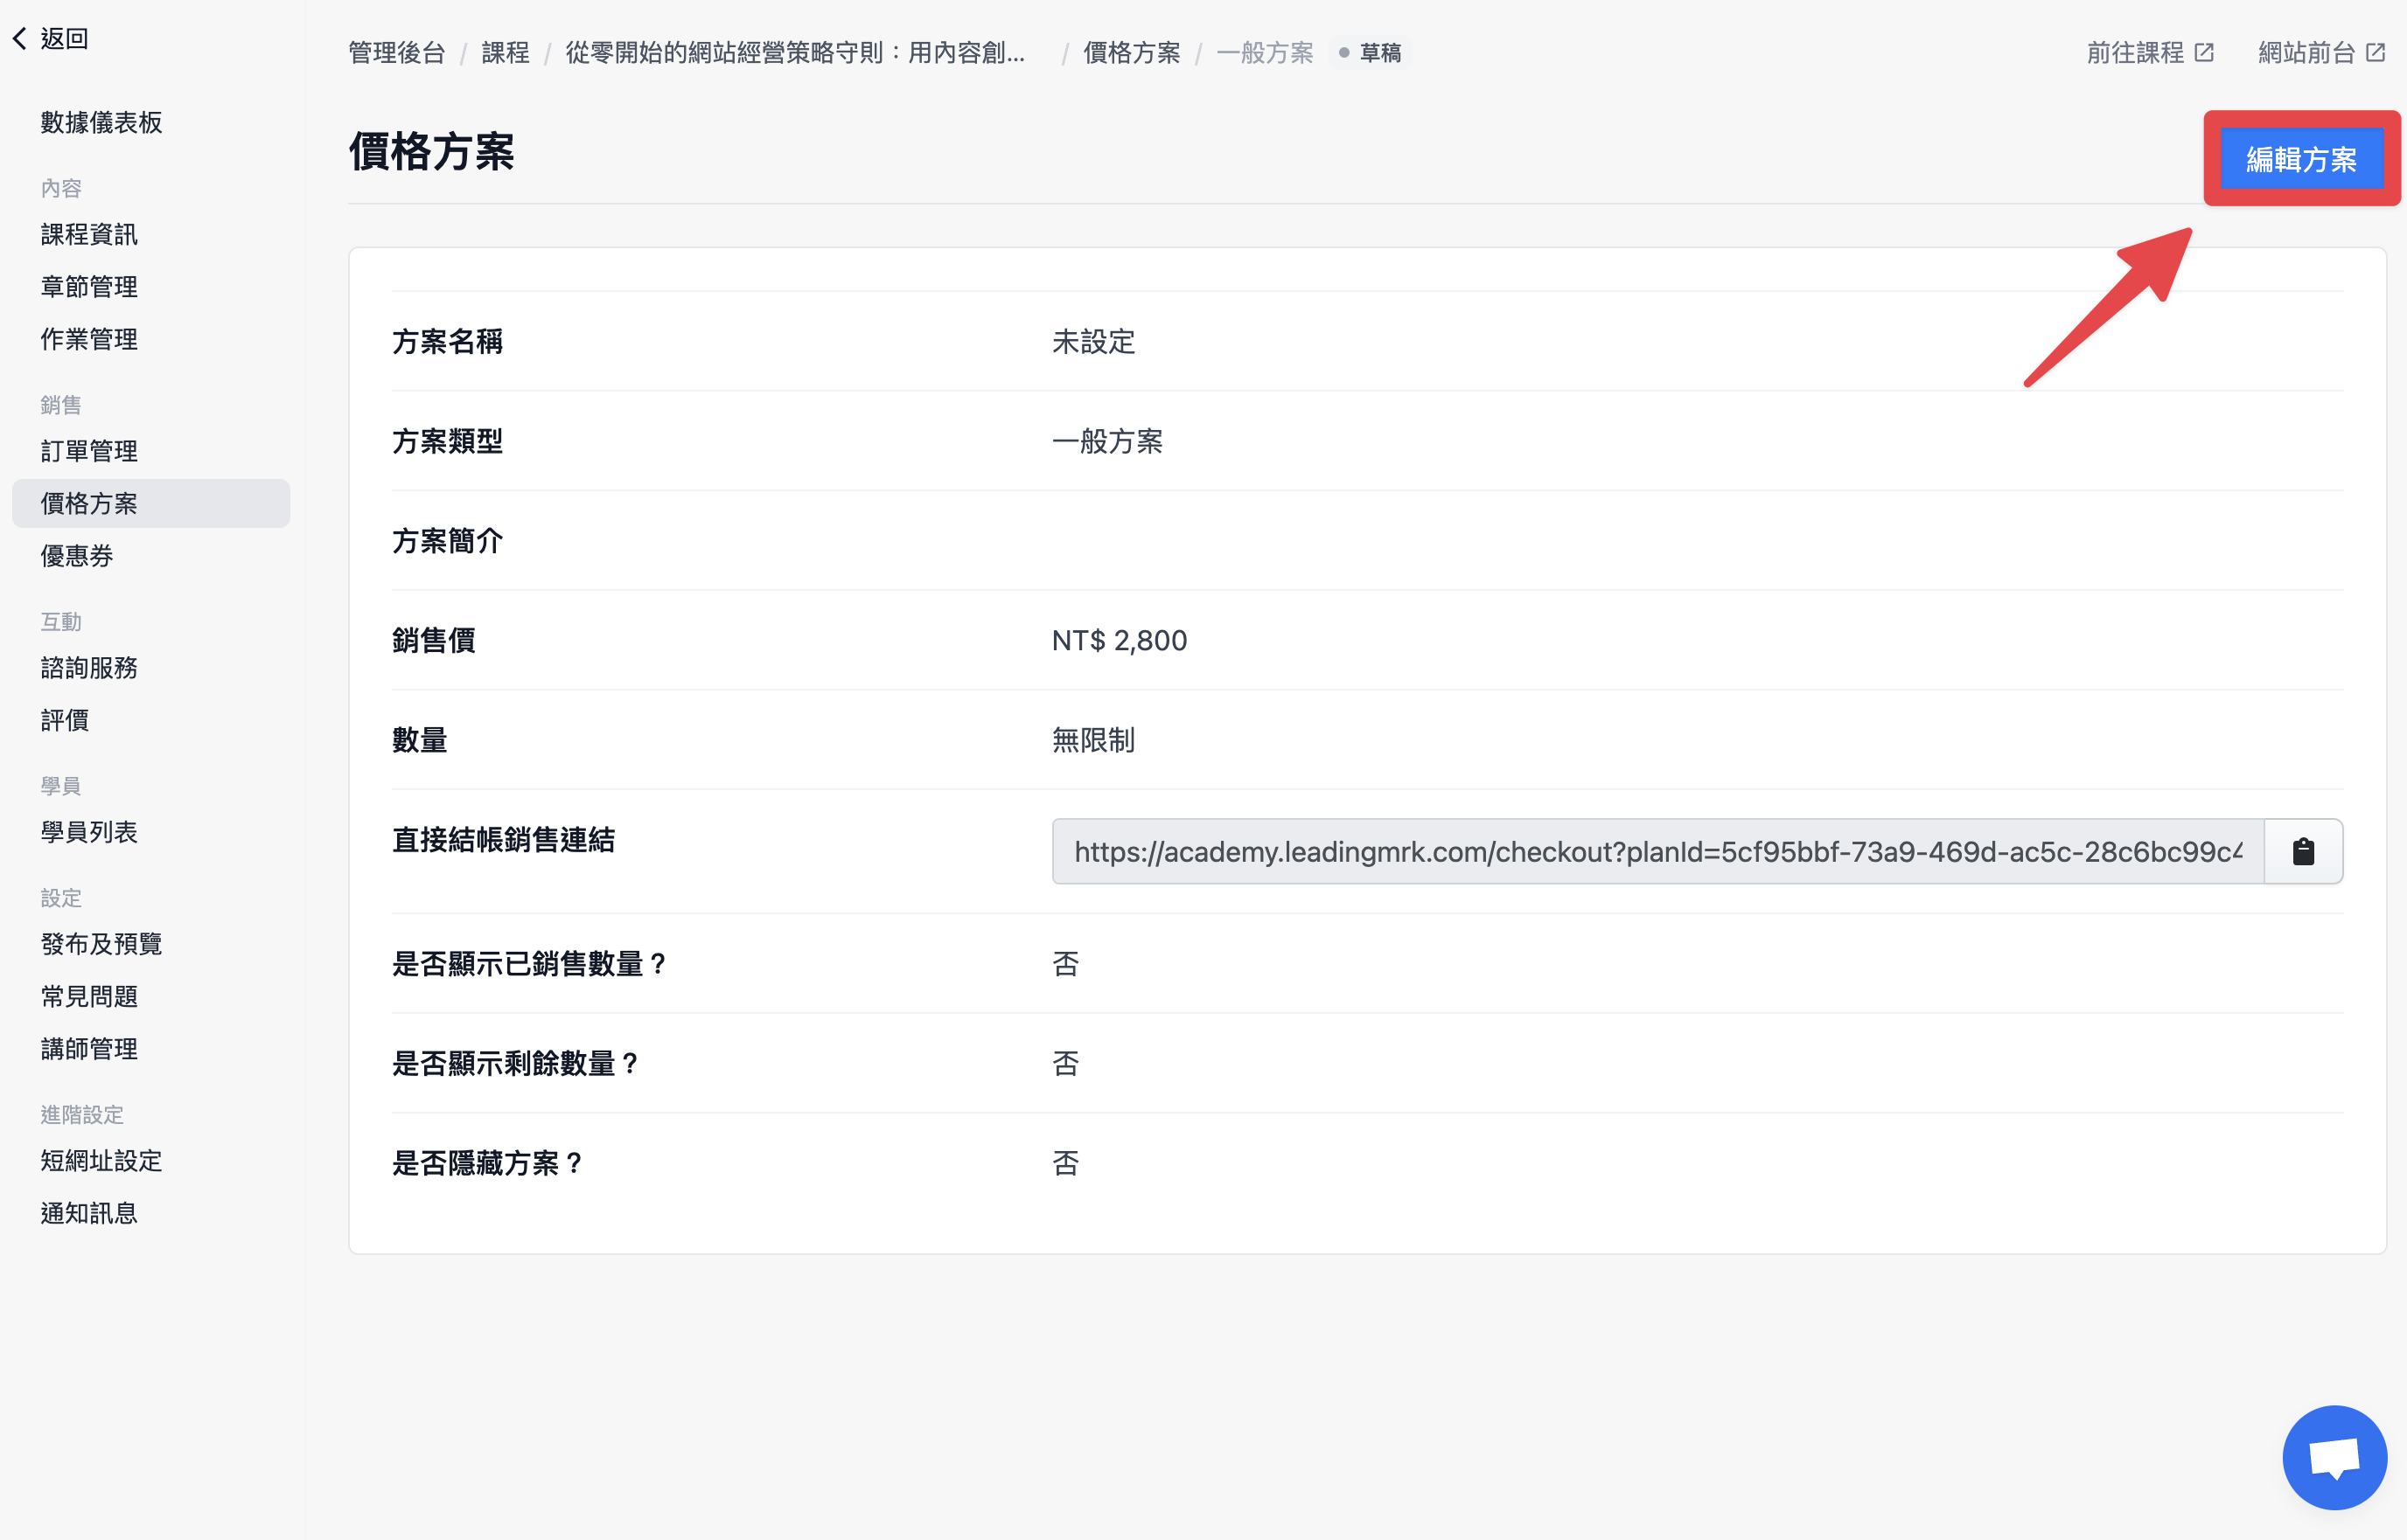The height and width of the screenshot is (1540, 2407).
Task: Click the 課程 breadcrumb link
Action: [x=506, y=52]
